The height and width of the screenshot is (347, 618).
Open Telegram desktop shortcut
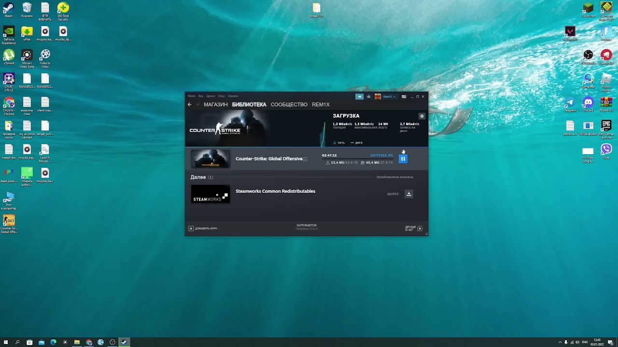coord(570,104)
